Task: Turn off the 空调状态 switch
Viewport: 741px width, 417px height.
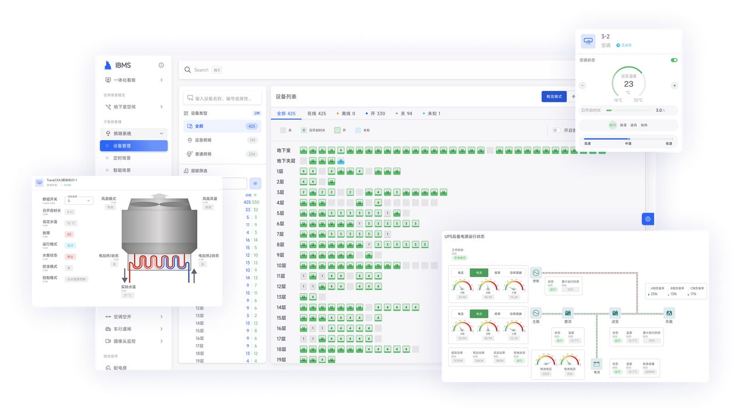Action: click(674, 60)
